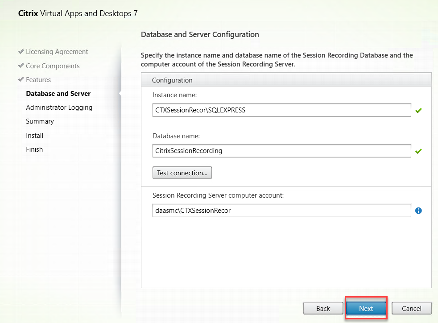
Task: Jump to the Features step in sidebar
Action: (x=38, y=80)
